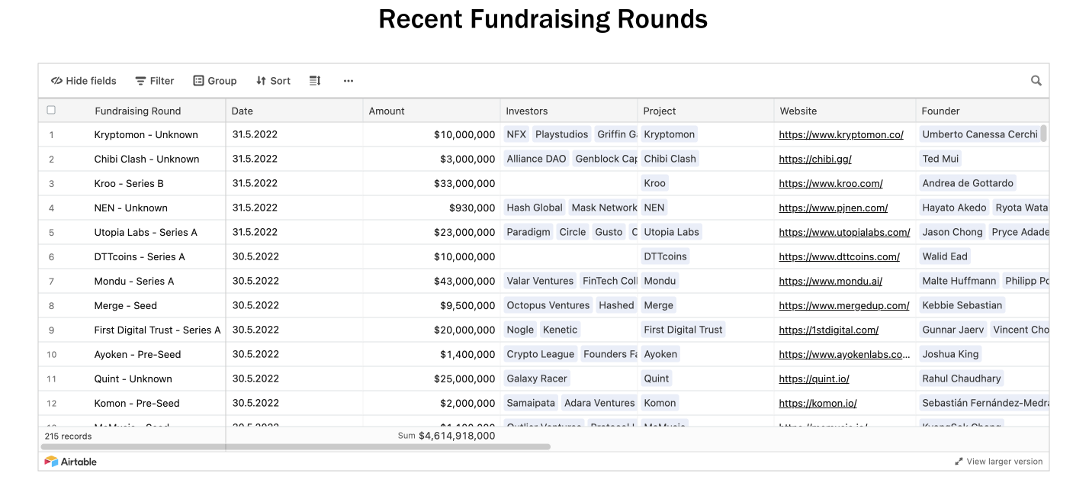1089x480 pixels.
Task: Open the Sum summary dropdown for Amount
Action: (446, 436)
